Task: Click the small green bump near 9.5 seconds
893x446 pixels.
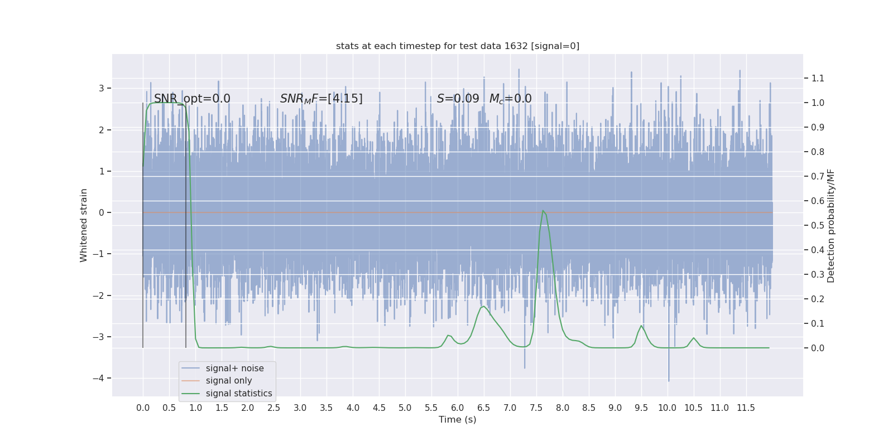Action: [x=641, y=327]
